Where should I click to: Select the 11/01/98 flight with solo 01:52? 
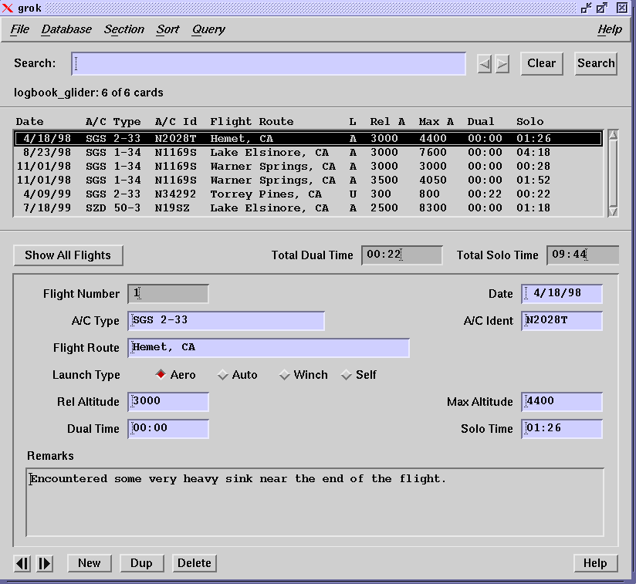308,181
